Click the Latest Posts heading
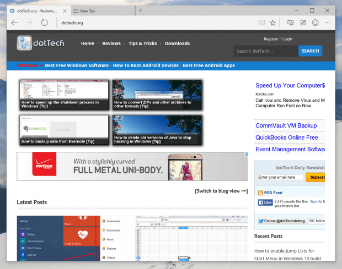This screenshot has height=269, width=342. pyautogui.click(x=32, y=202)
